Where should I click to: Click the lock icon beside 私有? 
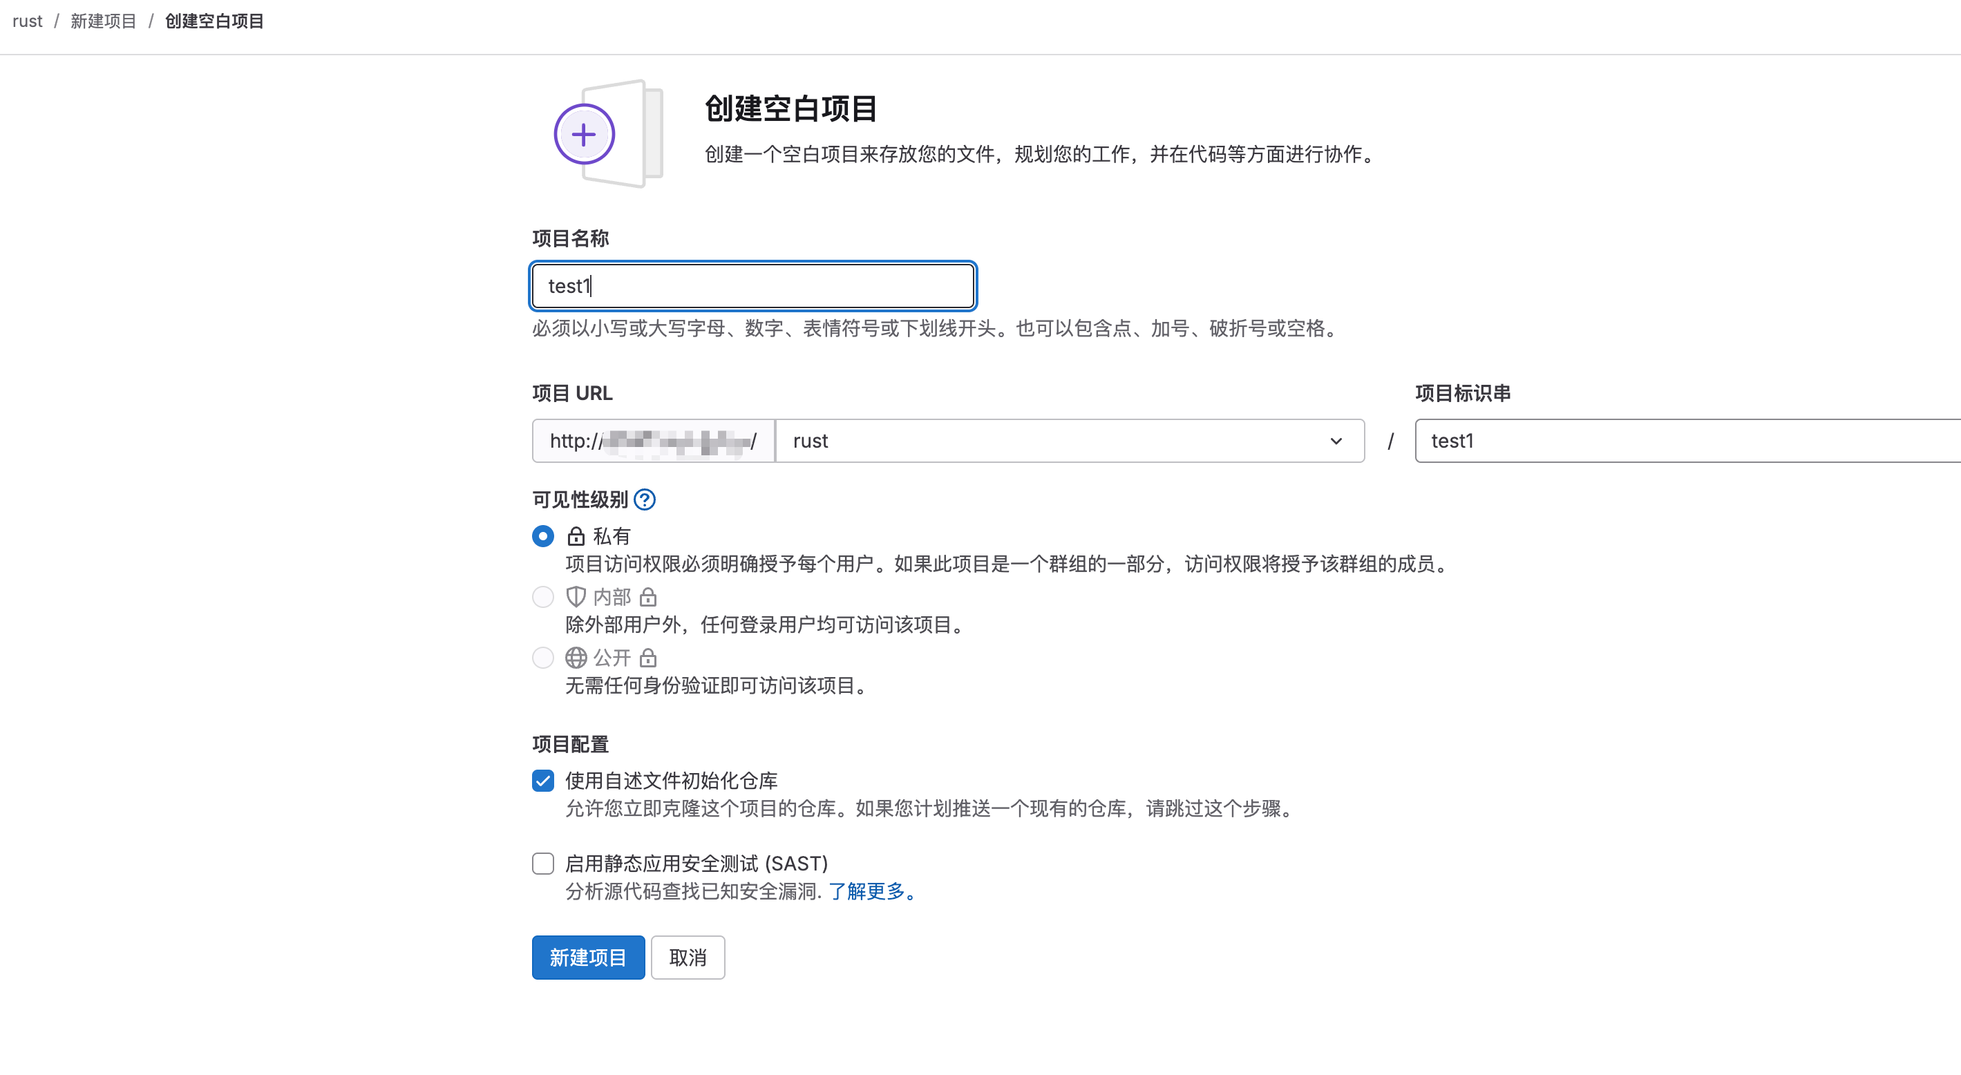click(576, 536)
